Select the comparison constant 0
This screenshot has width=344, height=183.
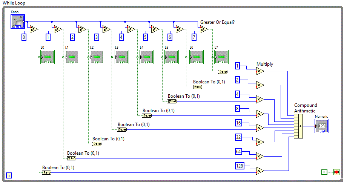[x=24, y=37]
